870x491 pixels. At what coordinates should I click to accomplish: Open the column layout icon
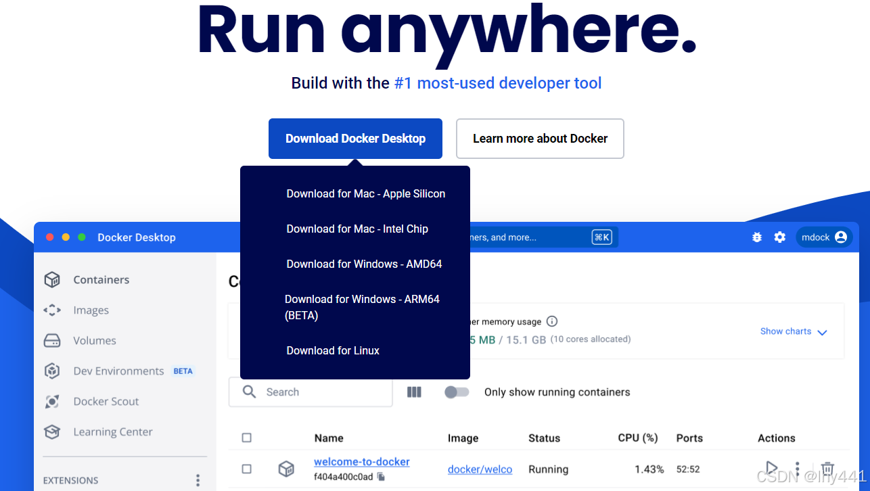(415, 392)
